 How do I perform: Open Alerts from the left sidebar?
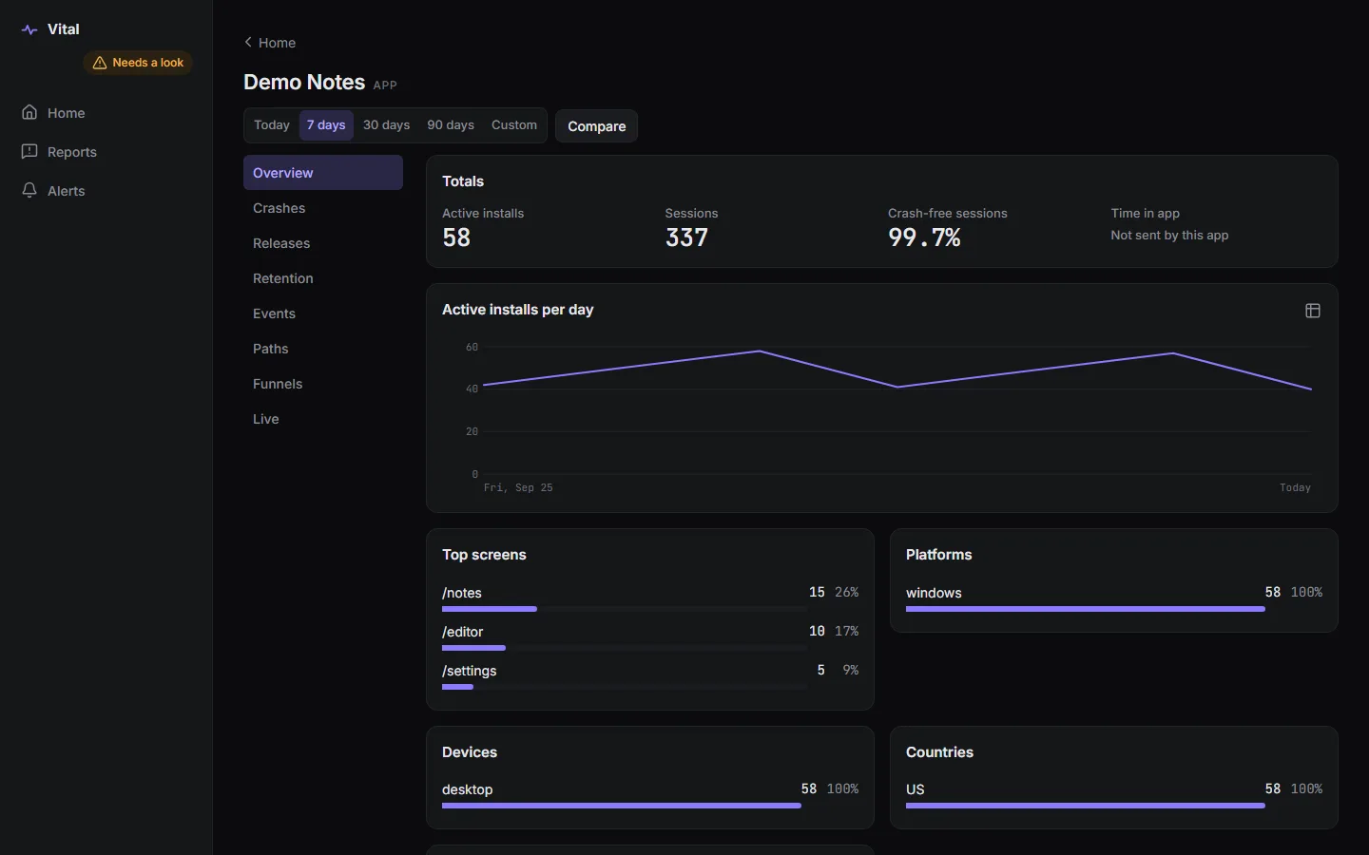pyautogui.click(x=106, y=190)
